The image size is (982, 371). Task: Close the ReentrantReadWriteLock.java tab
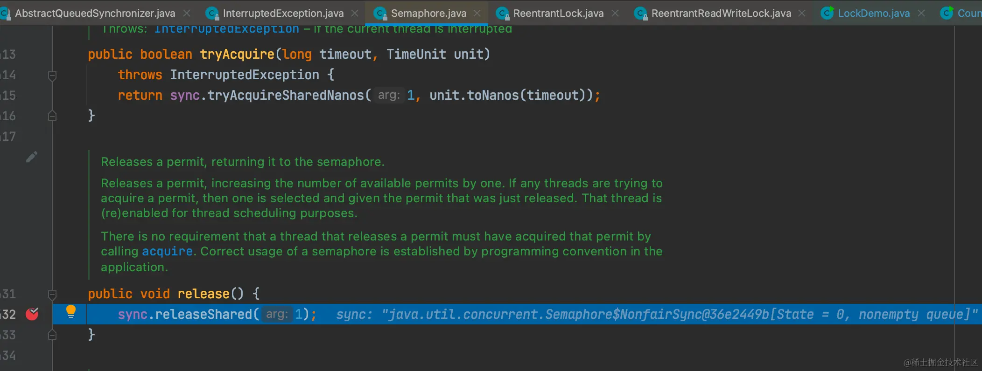click(802, 13)
